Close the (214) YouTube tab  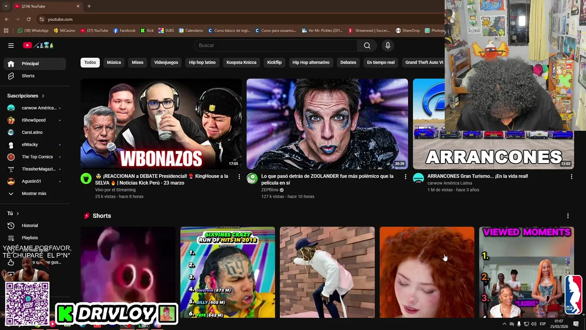click(x=78, y=6)
